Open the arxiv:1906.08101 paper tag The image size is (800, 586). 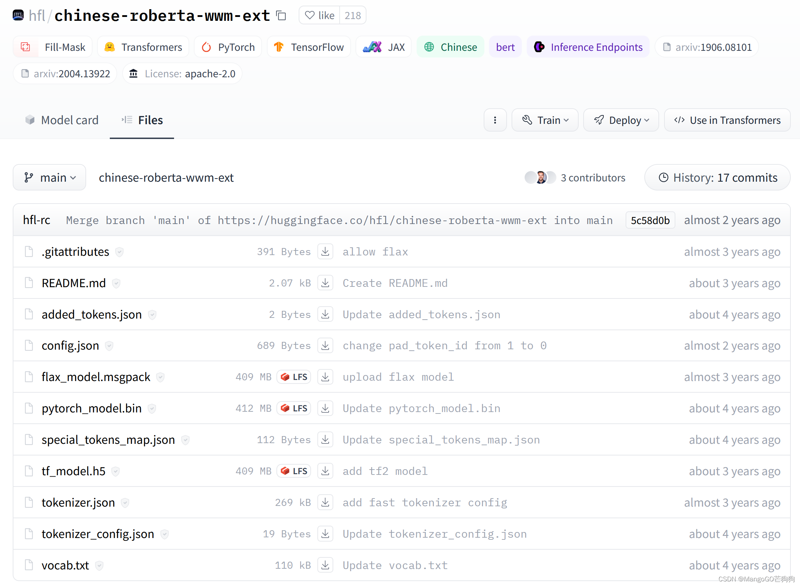click(707, 47)
